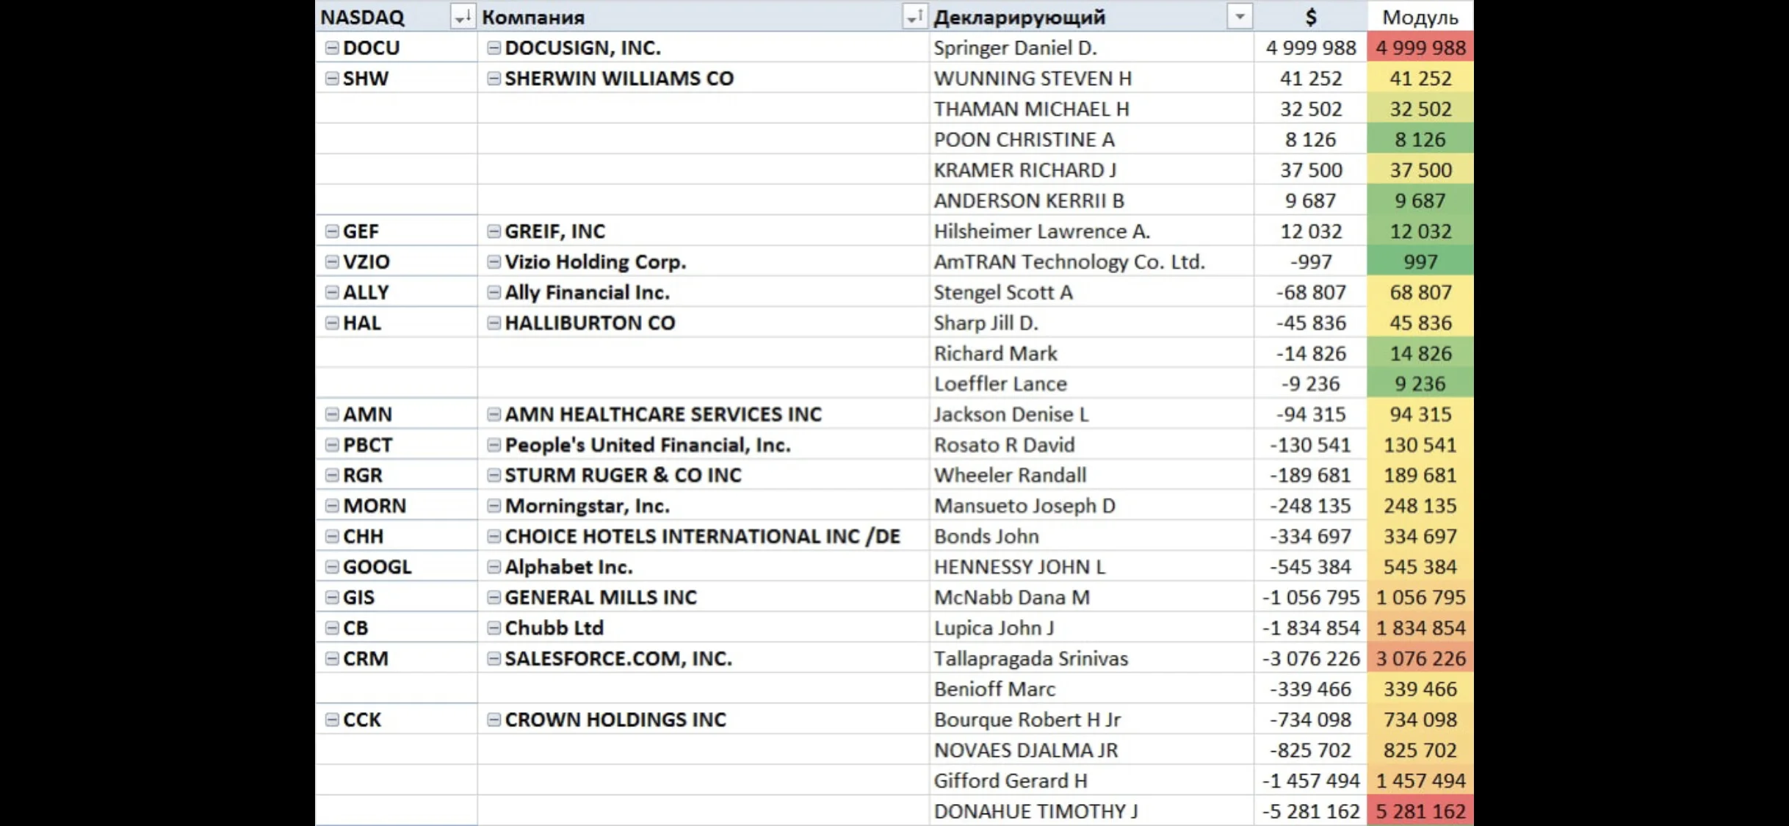This screenshot has height=826, width=1789.
Task: Collapse the HALLIBURTON CO company rows
Action: coord(494,323)
